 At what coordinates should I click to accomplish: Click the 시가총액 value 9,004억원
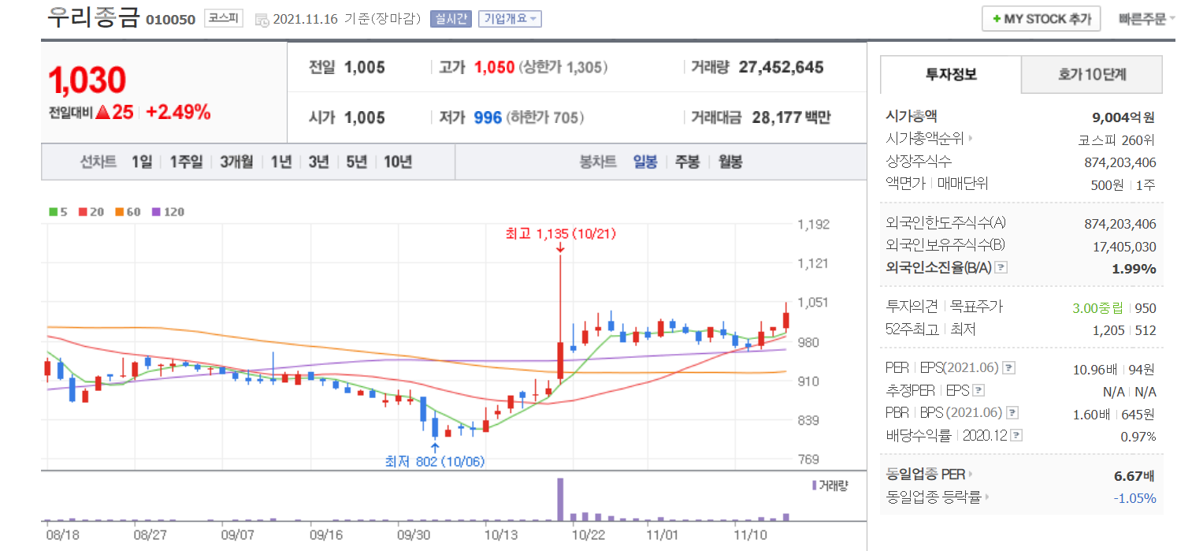[1123, 117]
